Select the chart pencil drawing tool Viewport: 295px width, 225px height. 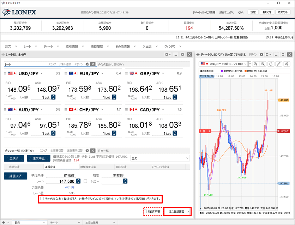279,64
